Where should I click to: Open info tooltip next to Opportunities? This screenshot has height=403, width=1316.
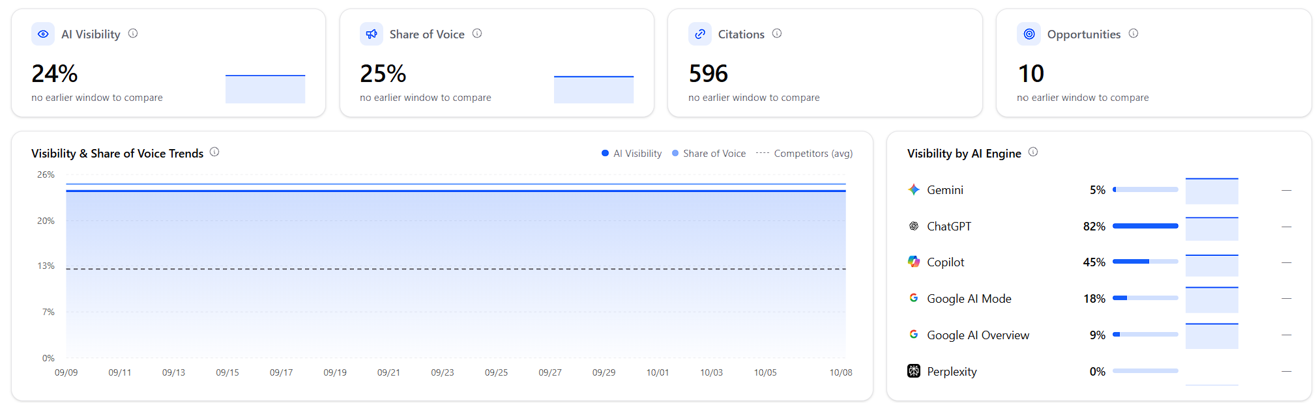(1133, 33)
